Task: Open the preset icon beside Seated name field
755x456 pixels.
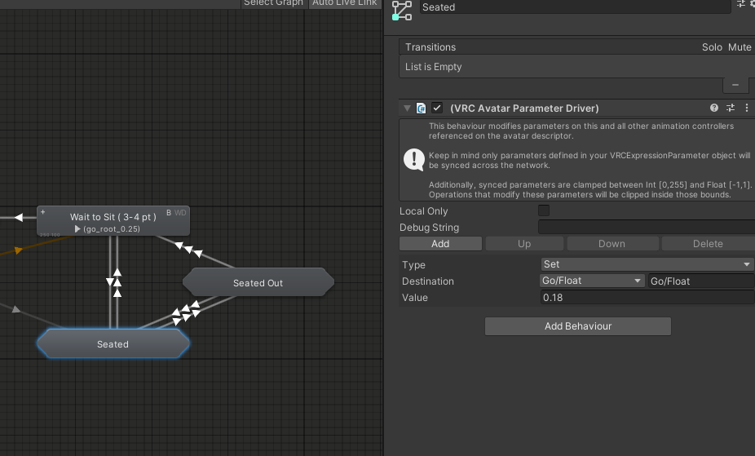Action: click(740, 4)
